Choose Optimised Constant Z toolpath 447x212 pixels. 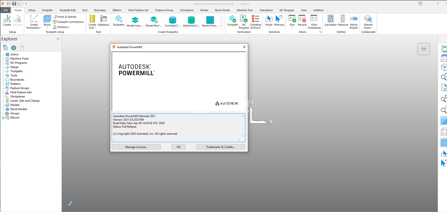(x=191, y=21)
